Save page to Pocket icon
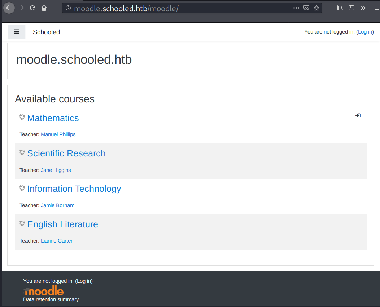 (x=306, y=8)
